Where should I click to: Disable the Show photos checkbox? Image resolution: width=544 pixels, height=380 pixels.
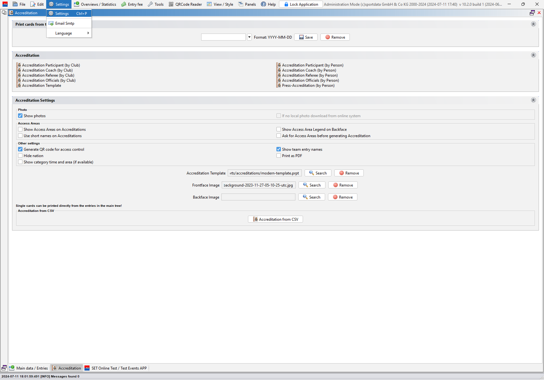pos(20,116)
